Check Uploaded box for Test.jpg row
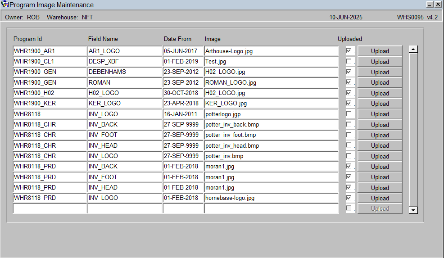 point(349,61)
